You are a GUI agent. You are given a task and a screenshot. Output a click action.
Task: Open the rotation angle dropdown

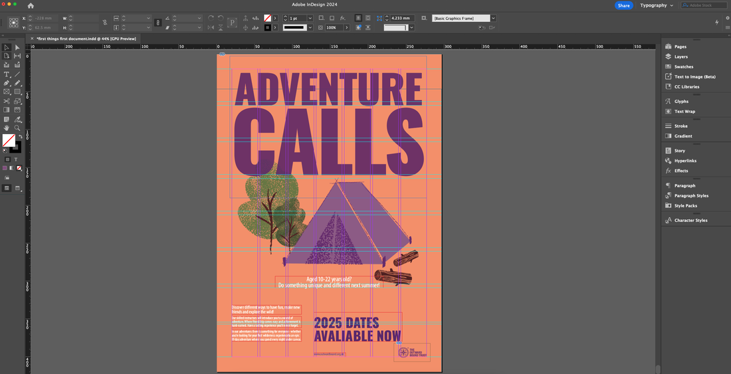199,18
